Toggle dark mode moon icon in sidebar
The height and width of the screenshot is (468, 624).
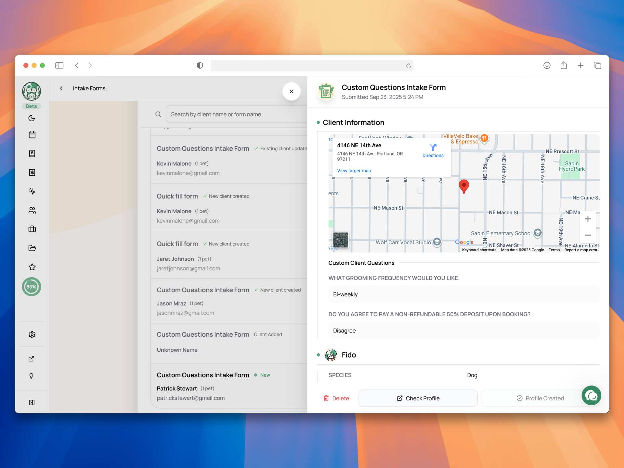(32, 118)
